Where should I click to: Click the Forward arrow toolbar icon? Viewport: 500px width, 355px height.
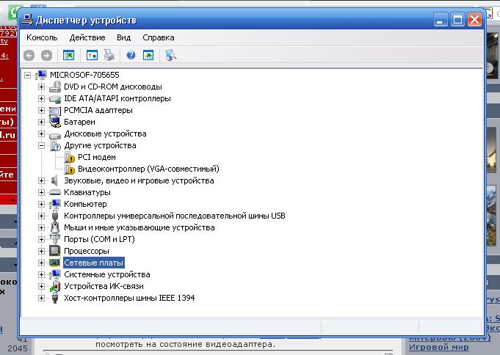point(46,56)
